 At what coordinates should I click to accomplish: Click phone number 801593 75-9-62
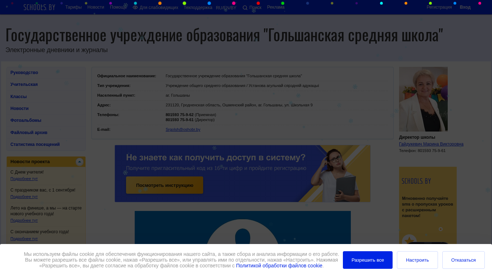[180, 115]
